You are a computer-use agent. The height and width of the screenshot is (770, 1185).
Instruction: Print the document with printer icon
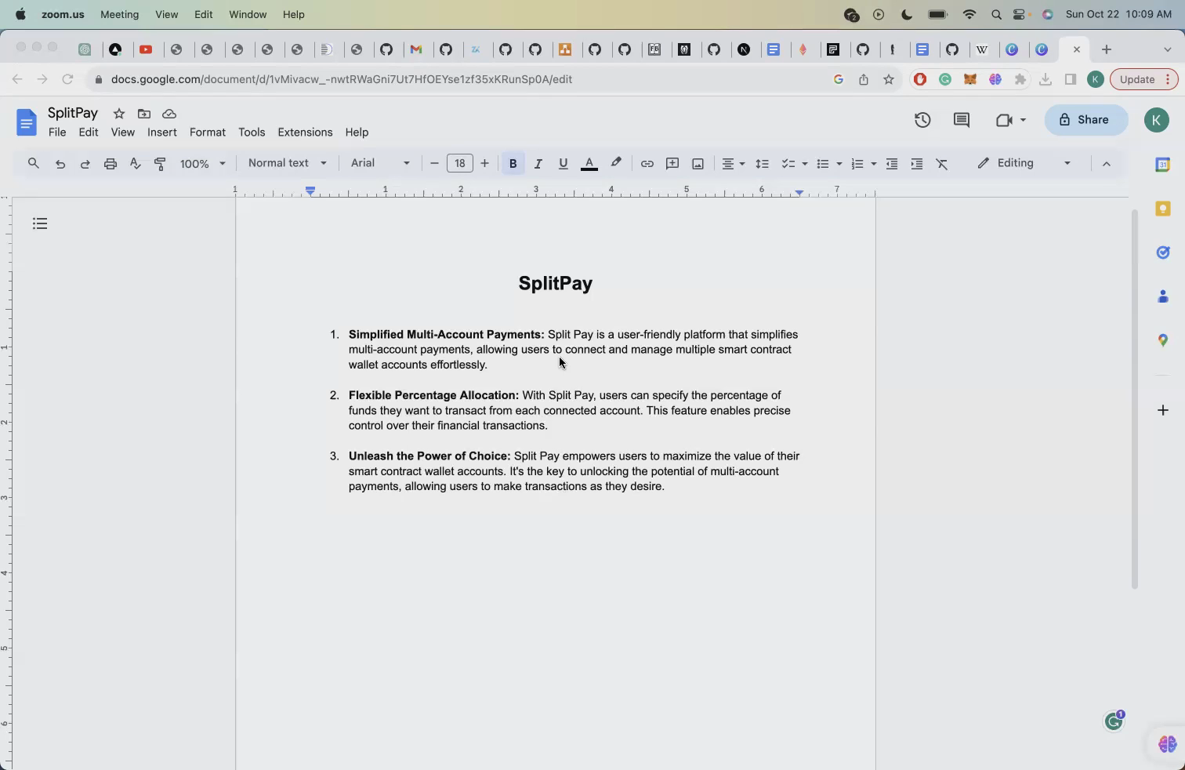pos(111,164)
